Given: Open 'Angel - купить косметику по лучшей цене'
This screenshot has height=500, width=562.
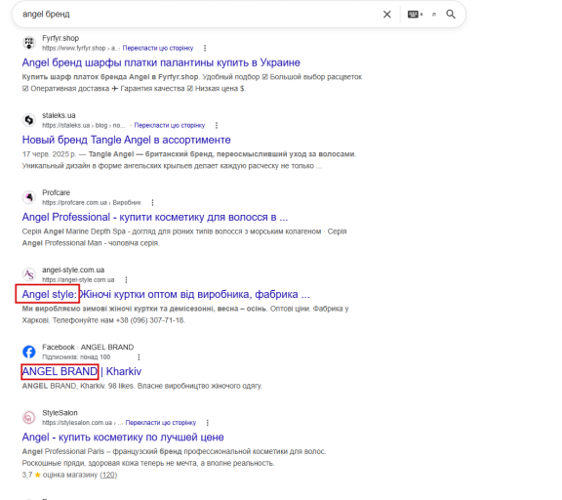Looking at the screenshot, I should pos(123,437).
